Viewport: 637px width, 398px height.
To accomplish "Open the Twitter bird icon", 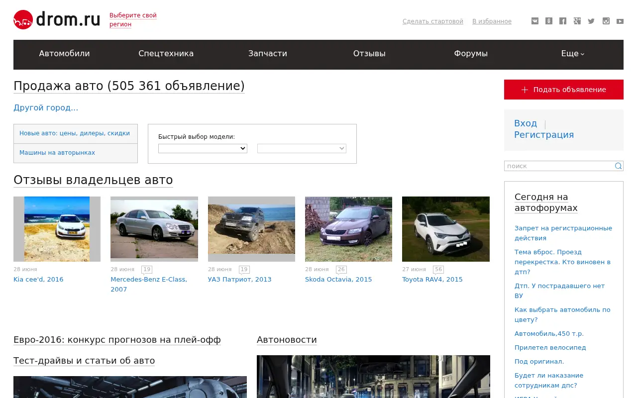I will (591, 21).
